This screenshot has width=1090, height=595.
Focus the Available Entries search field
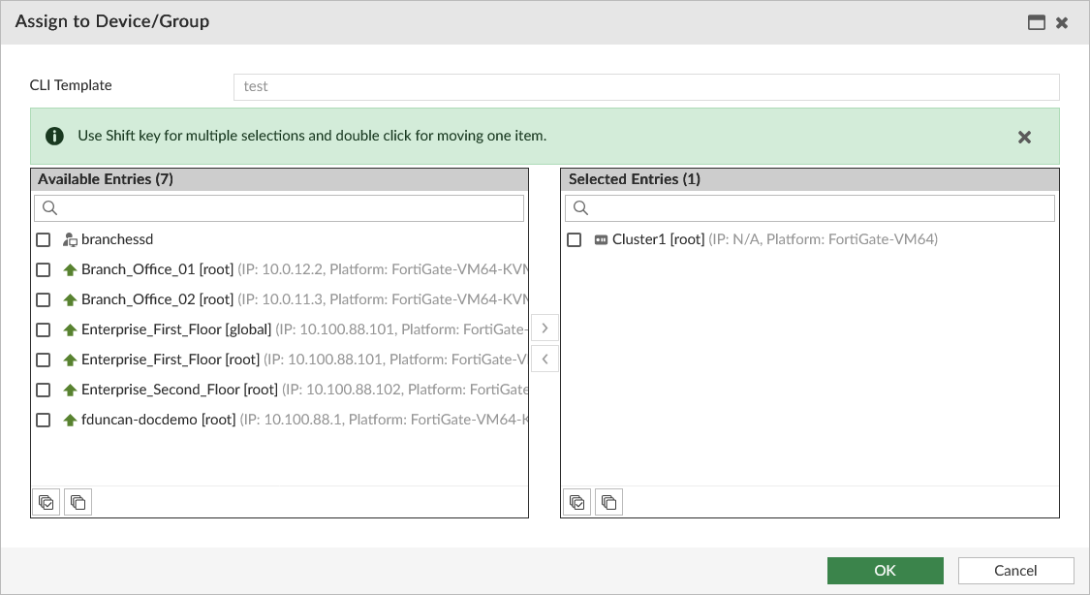tap(291, 208)
